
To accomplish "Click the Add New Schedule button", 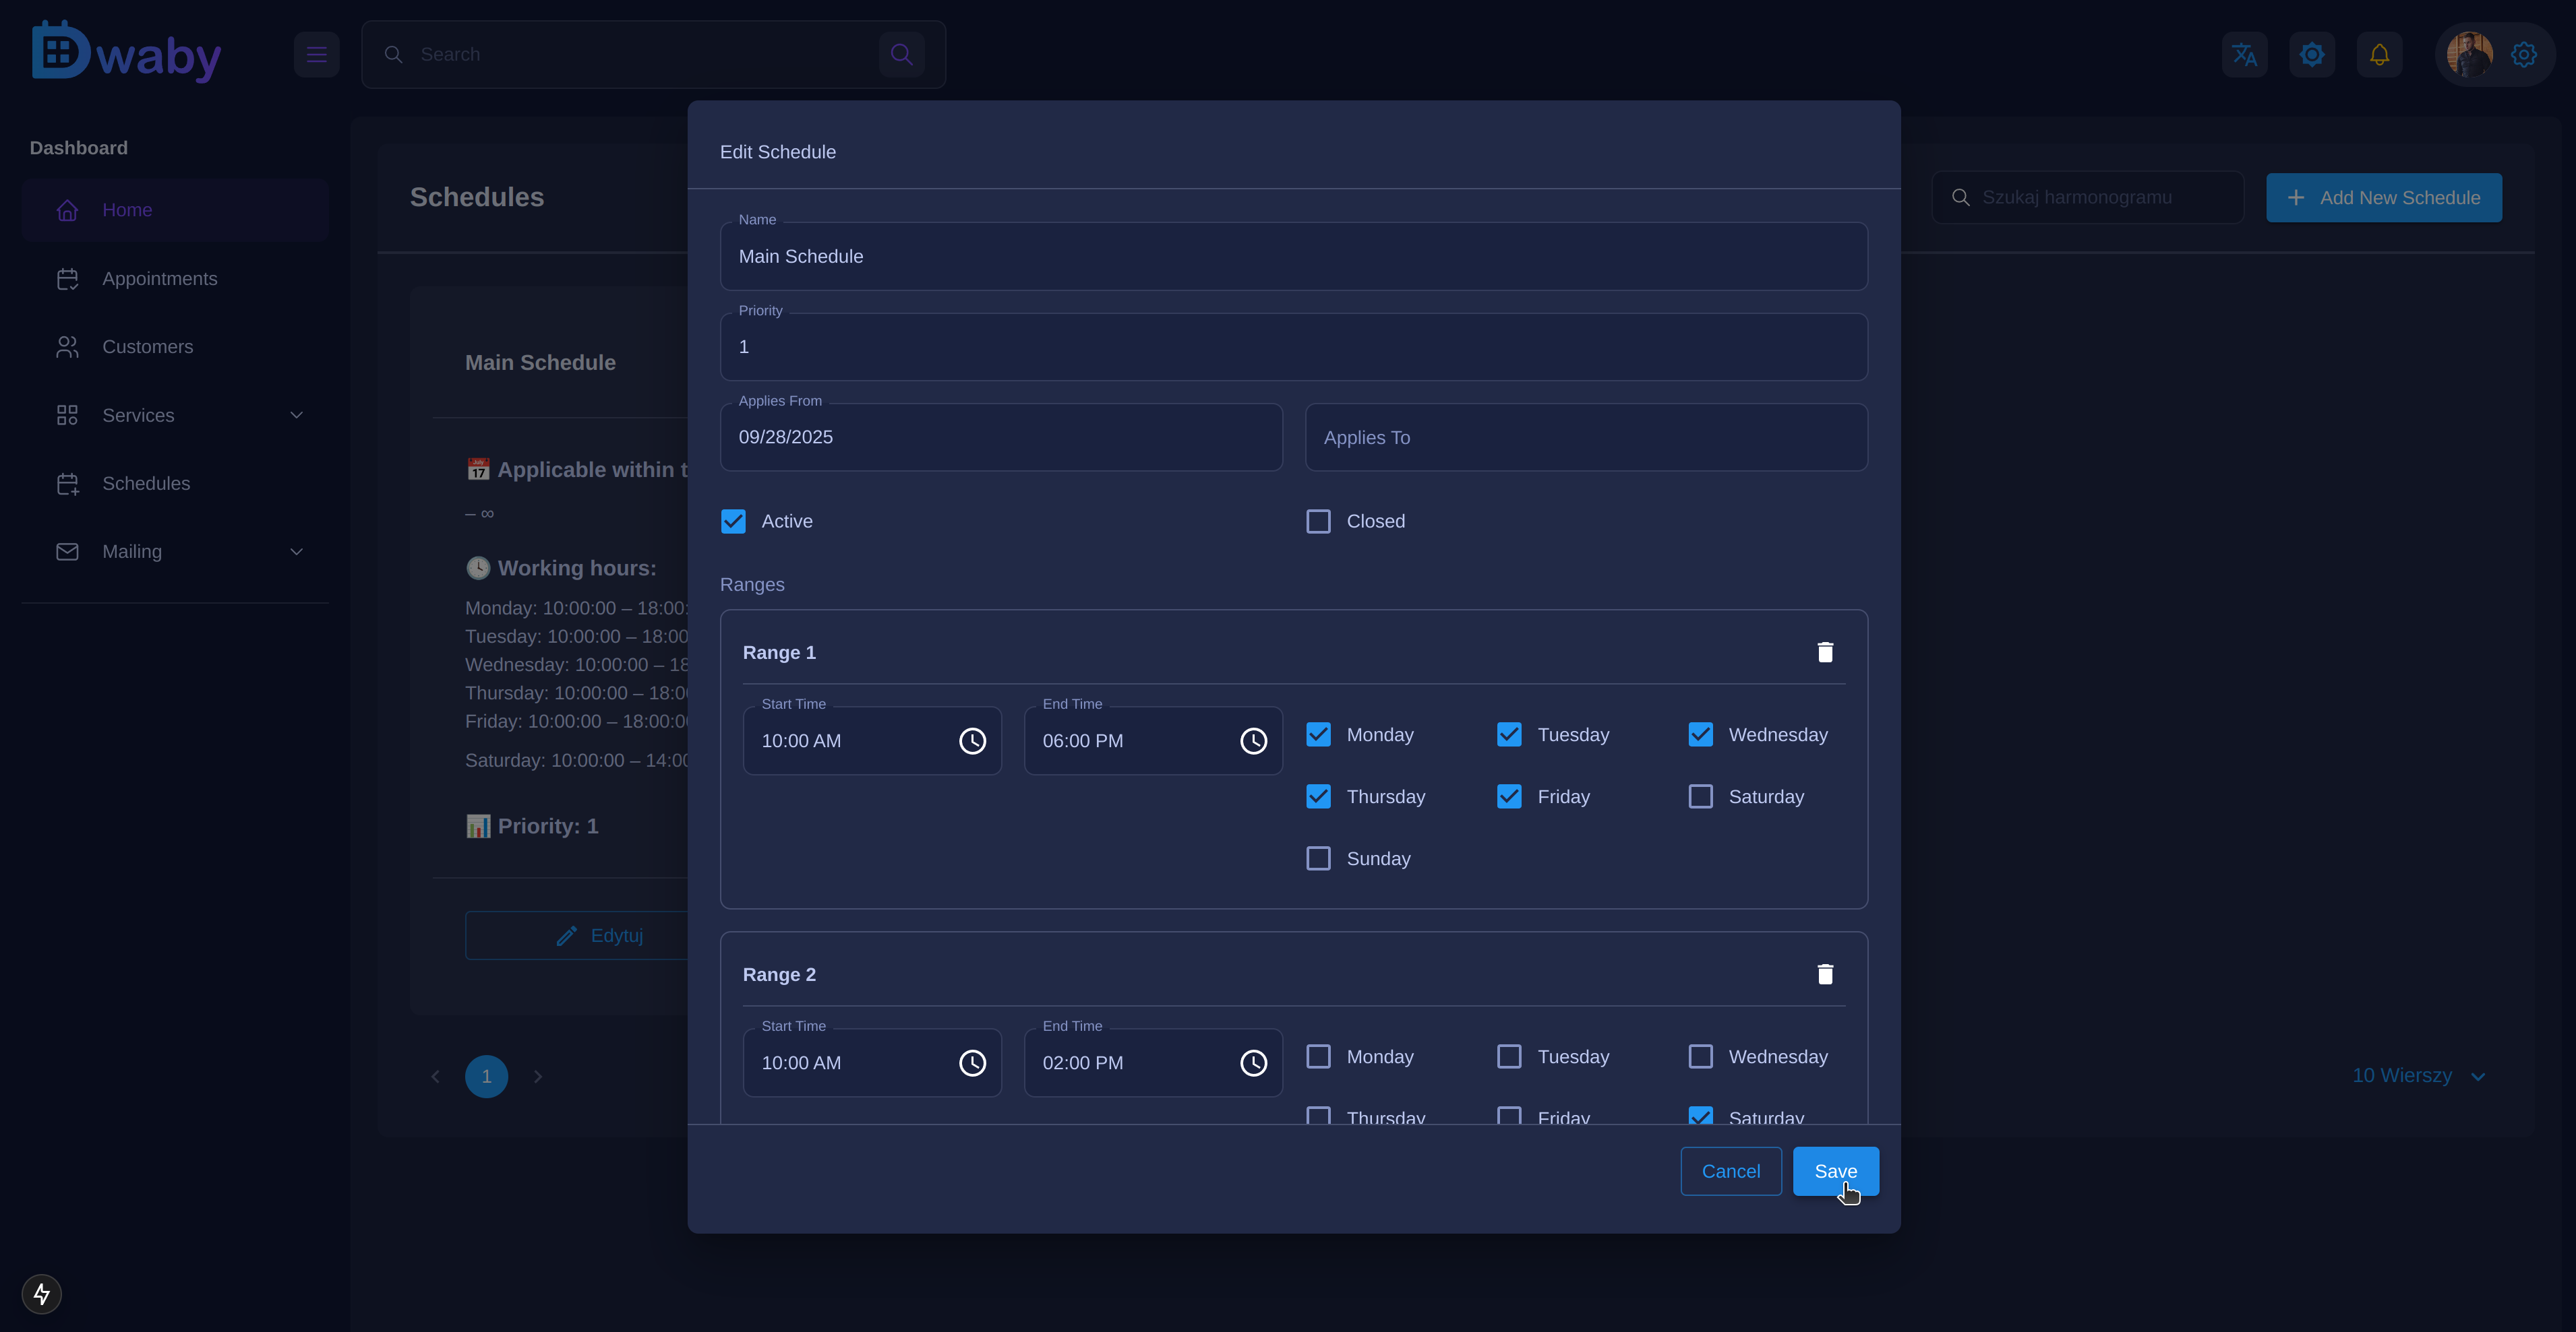I will click(x=2383, y=197).
